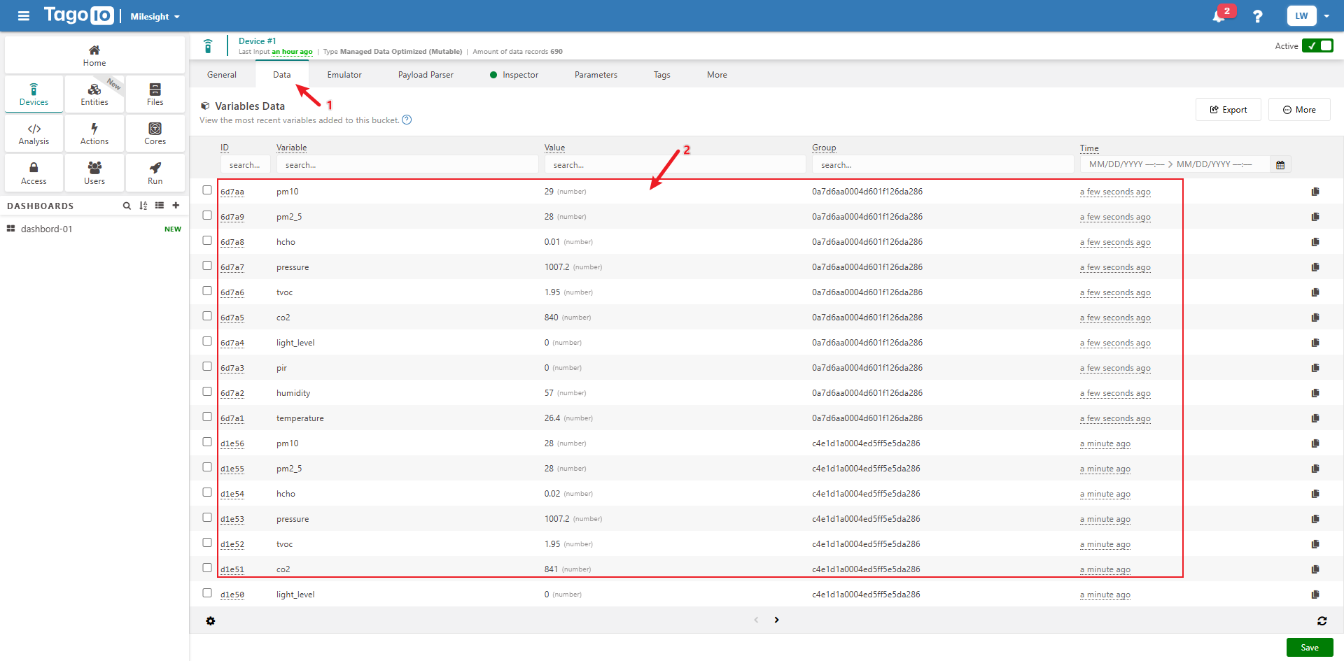Select checkbox for humidity row 6d7a2
Image resolution: width=1344 pixels, height=661 pixels.
pyautogui.click(x=207, y=392)
